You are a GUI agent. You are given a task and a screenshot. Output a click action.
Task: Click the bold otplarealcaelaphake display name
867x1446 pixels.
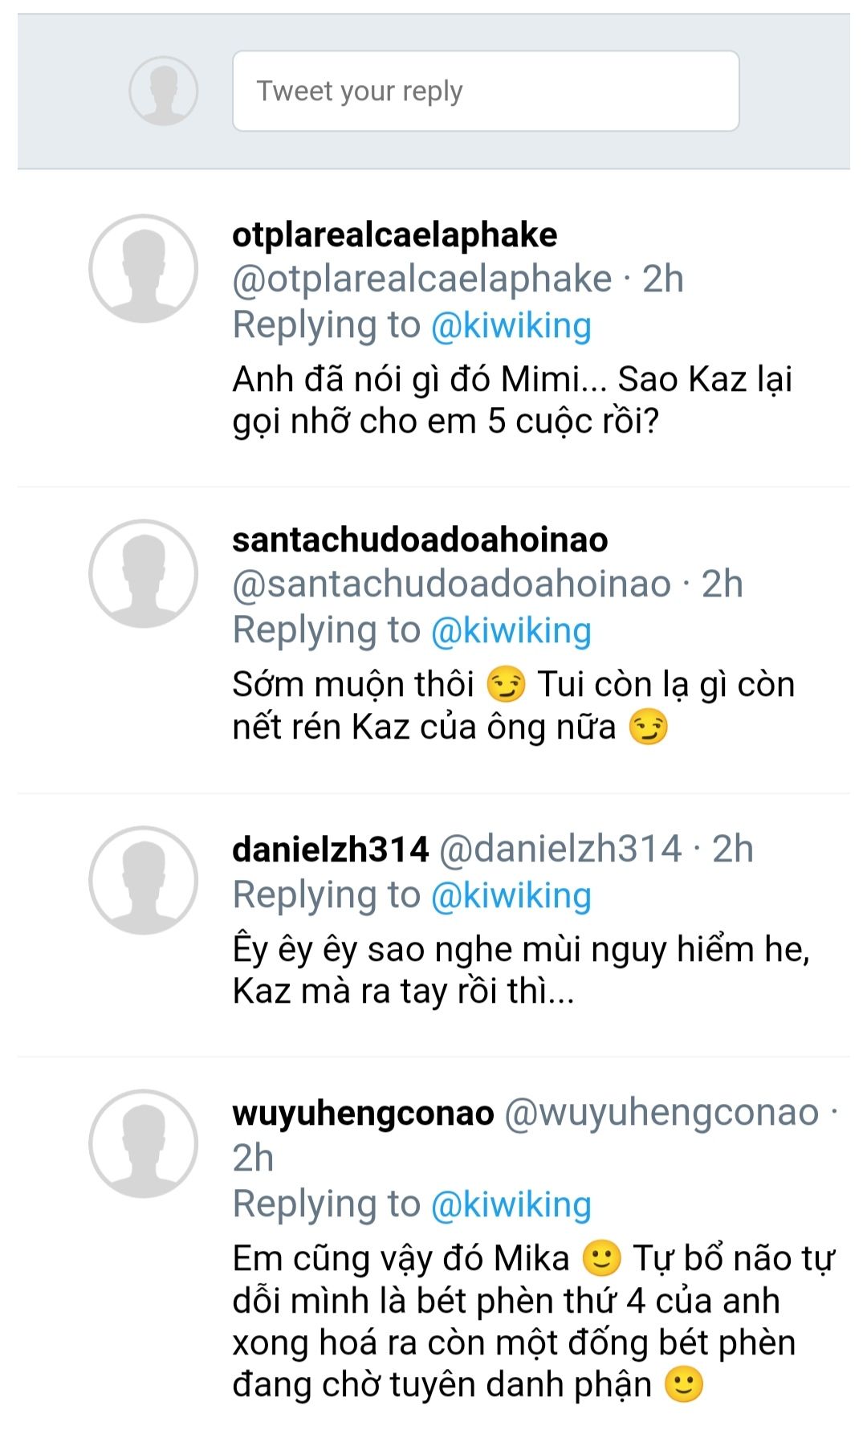click(x=395, y=234)
